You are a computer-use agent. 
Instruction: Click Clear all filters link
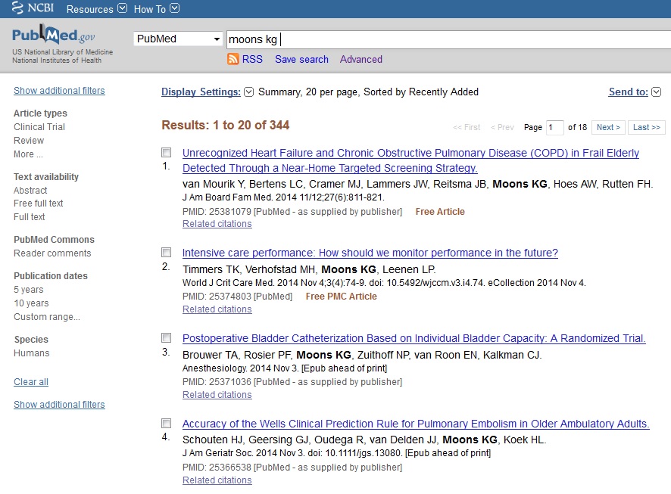[x=31, y=381]
